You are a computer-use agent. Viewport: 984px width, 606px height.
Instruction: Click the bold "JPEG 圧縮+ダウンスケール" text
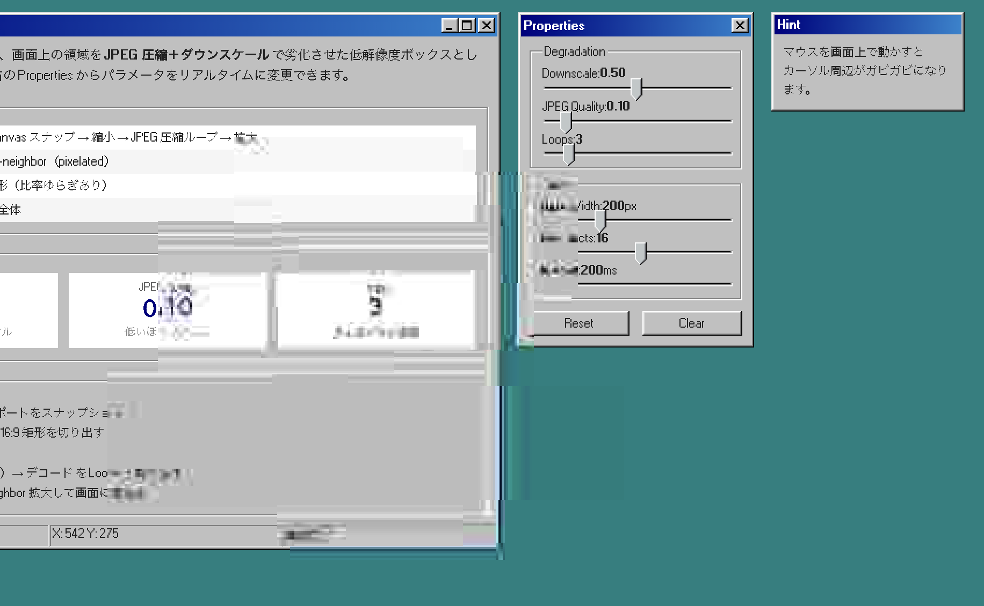[x=186, y=55]
